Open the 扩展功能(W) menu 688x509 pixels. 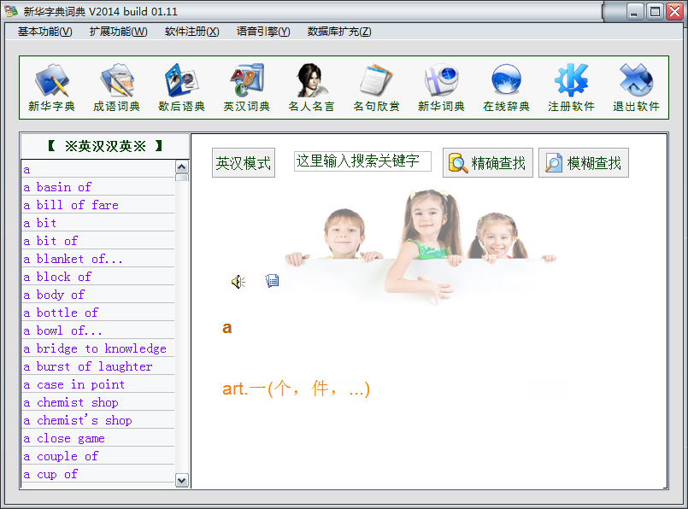pyautogui.click(x=119, y=32)
